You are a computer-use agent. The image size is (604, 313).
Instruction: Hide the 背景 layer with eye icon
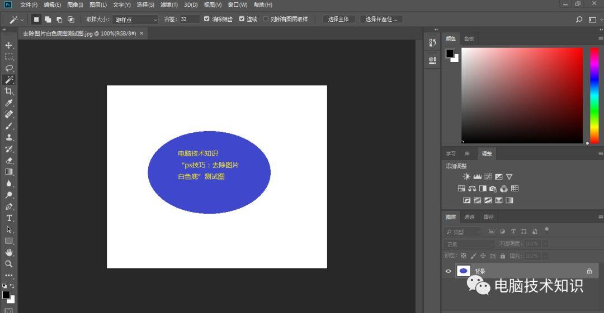(448, 271)
